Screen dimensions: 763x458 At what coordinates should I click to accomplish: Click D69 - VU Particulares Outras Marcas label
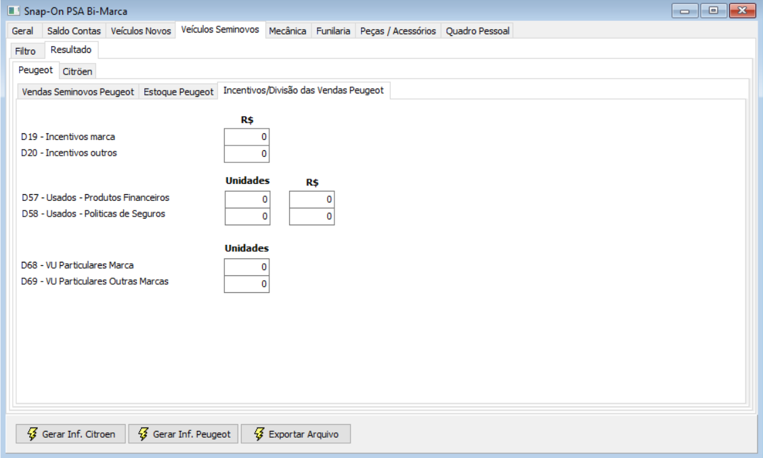(x=95, y=281)
